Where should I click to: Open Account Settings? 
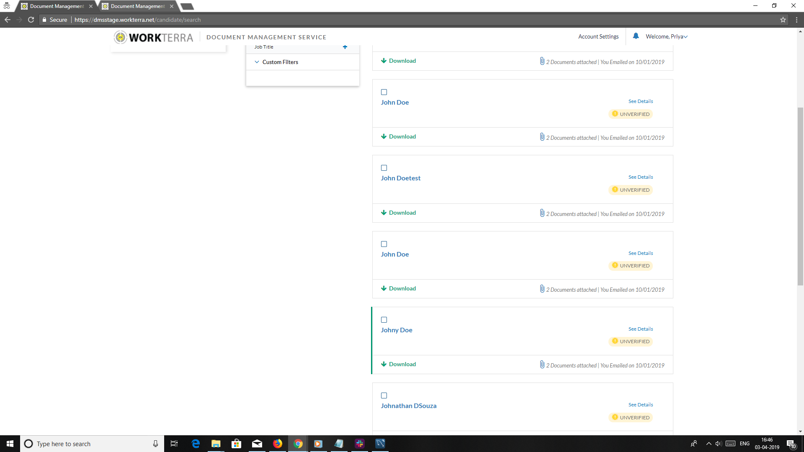tap(598, 36)
